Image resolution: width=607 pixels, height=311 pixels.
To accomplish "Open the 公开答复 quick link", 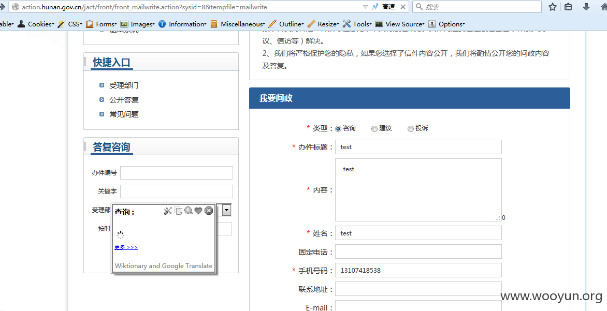I will click(x=124, y=100).
